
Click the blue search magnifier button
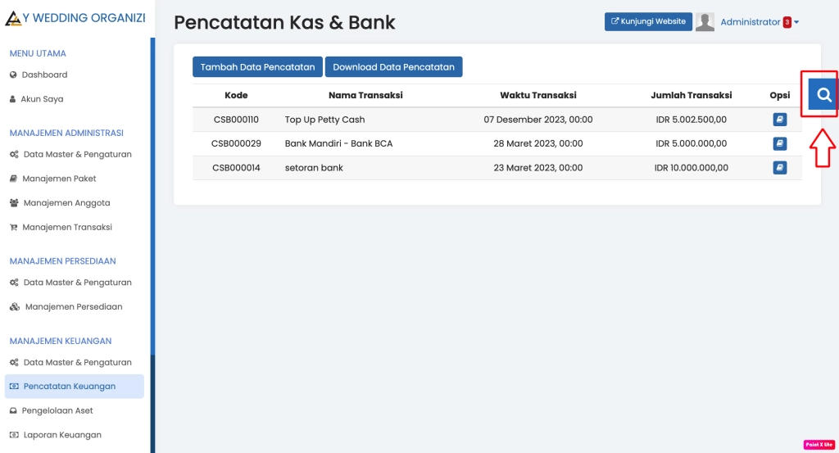pyautogui.click(x=823, y=95)
